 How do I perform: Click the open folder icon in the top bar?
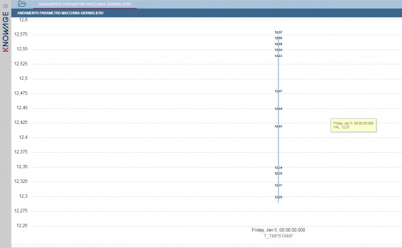22,3
